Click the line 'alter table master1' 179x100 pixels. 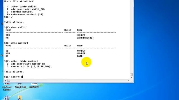(24, 61)
